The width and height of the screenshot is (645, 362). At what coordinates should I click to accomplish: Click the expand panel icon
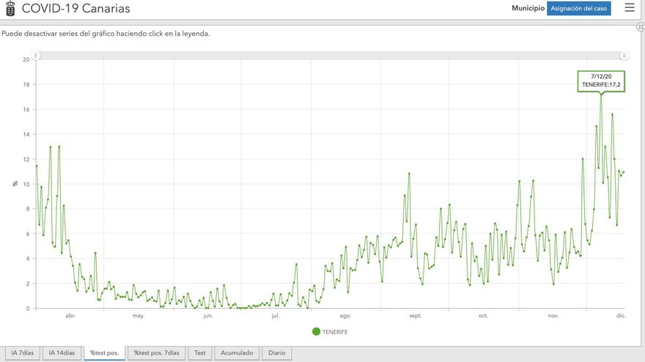pos(641,26)
